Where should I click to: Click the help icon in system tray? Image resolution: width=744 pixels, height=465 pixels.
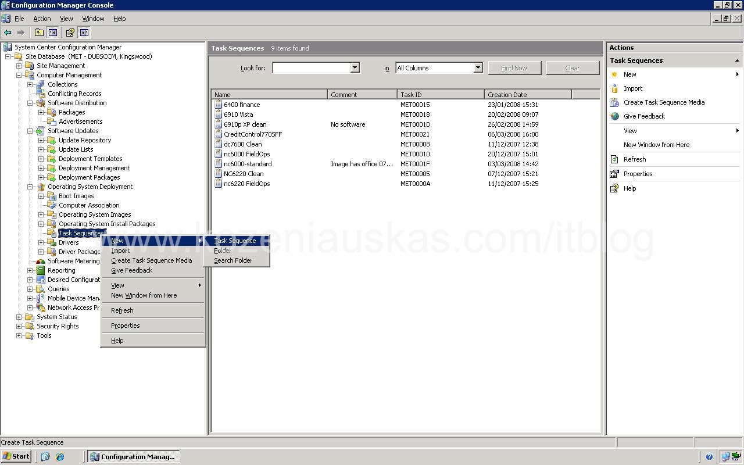[x=709, y=457]
